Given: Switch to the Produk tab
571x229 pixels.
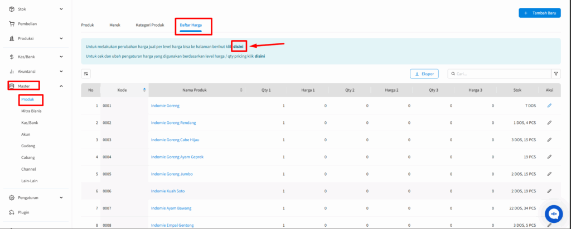Looking at the screenshot, I should pyautogui.click(x=88, y=25).
